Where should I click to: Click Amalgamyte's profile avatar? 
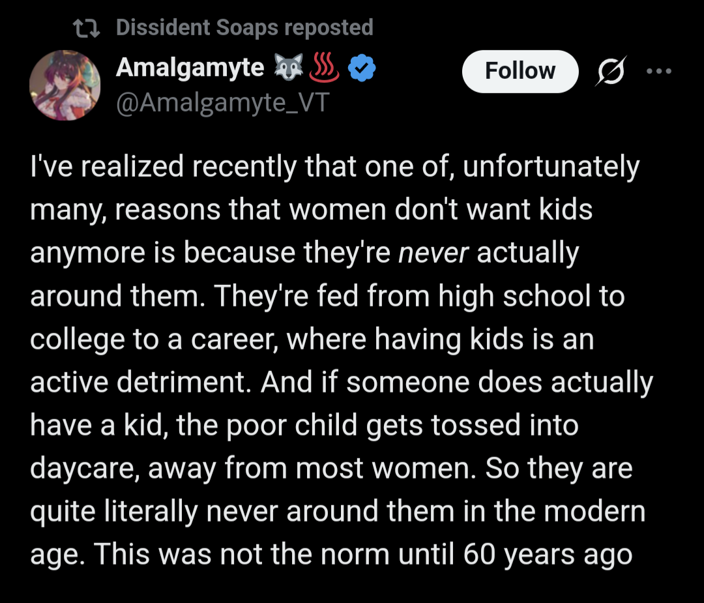[x=65, y=87]
